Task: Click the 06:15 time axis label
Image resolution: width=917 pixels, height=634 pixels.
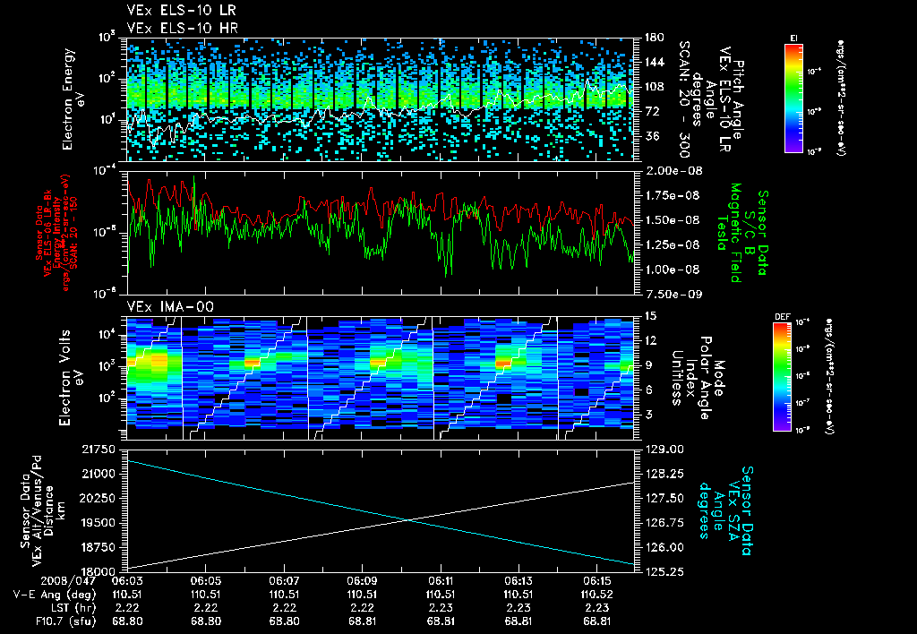Action: tap(596, 582)
